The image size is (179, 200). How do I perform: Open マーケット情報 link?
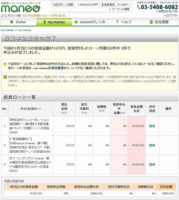coord(121,9)
